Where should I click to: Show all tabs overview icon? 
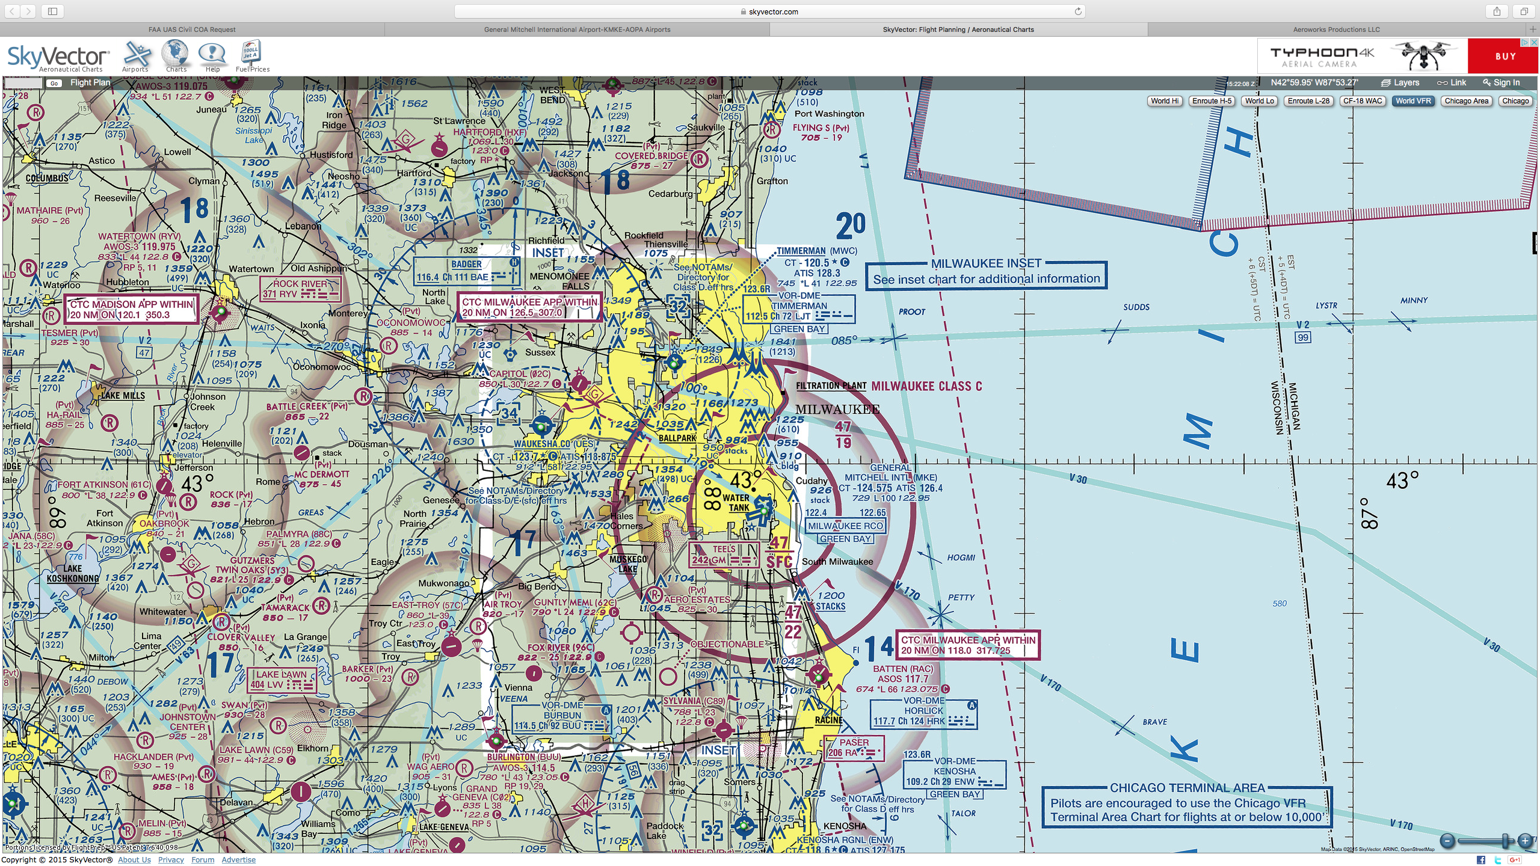[x=1524, y=11]
